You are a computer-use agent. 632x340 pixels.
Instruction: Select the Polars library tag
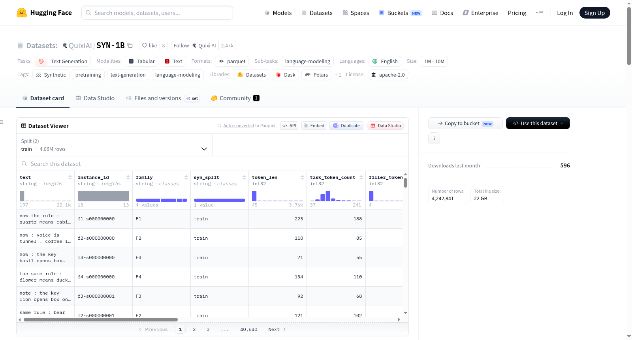pyautogui.click(x=316, y=75)
